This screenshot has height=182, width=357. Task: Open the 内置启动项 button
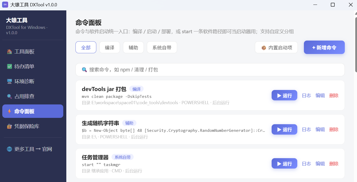tap(276, 47)
